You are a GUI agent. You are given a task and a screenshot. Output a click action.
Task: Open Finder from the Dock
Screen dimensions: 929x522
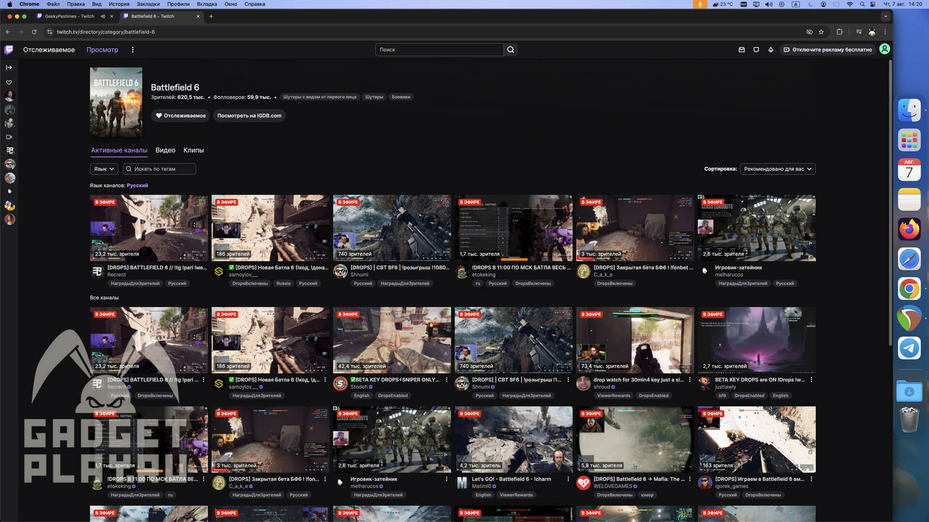tap(909, 110)
